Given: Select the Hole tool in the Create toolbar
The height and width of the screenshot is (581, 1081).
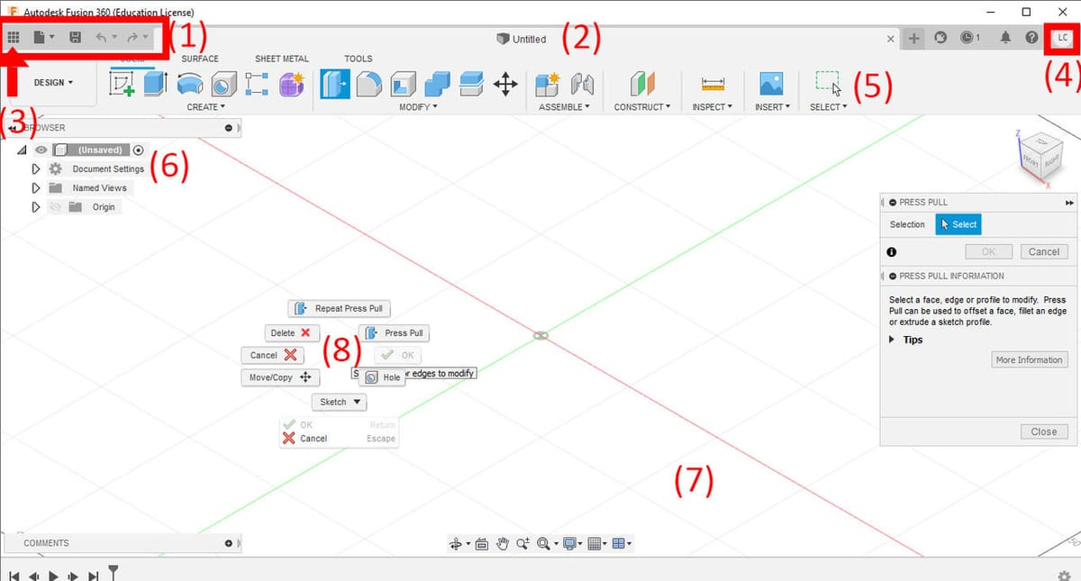Looking at the screenshot, I should [x=223, y=85].
